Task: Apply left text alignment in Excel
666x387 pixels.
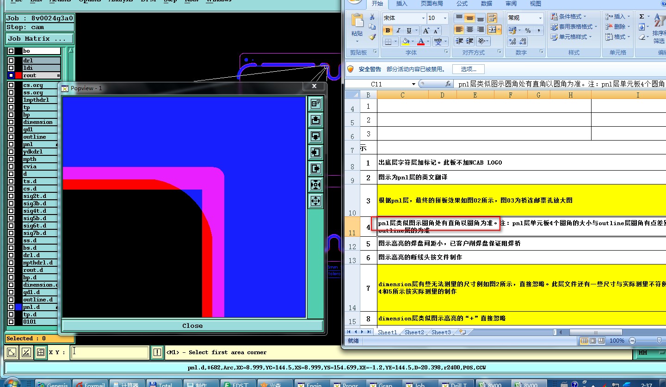Action: coord(459,30)
